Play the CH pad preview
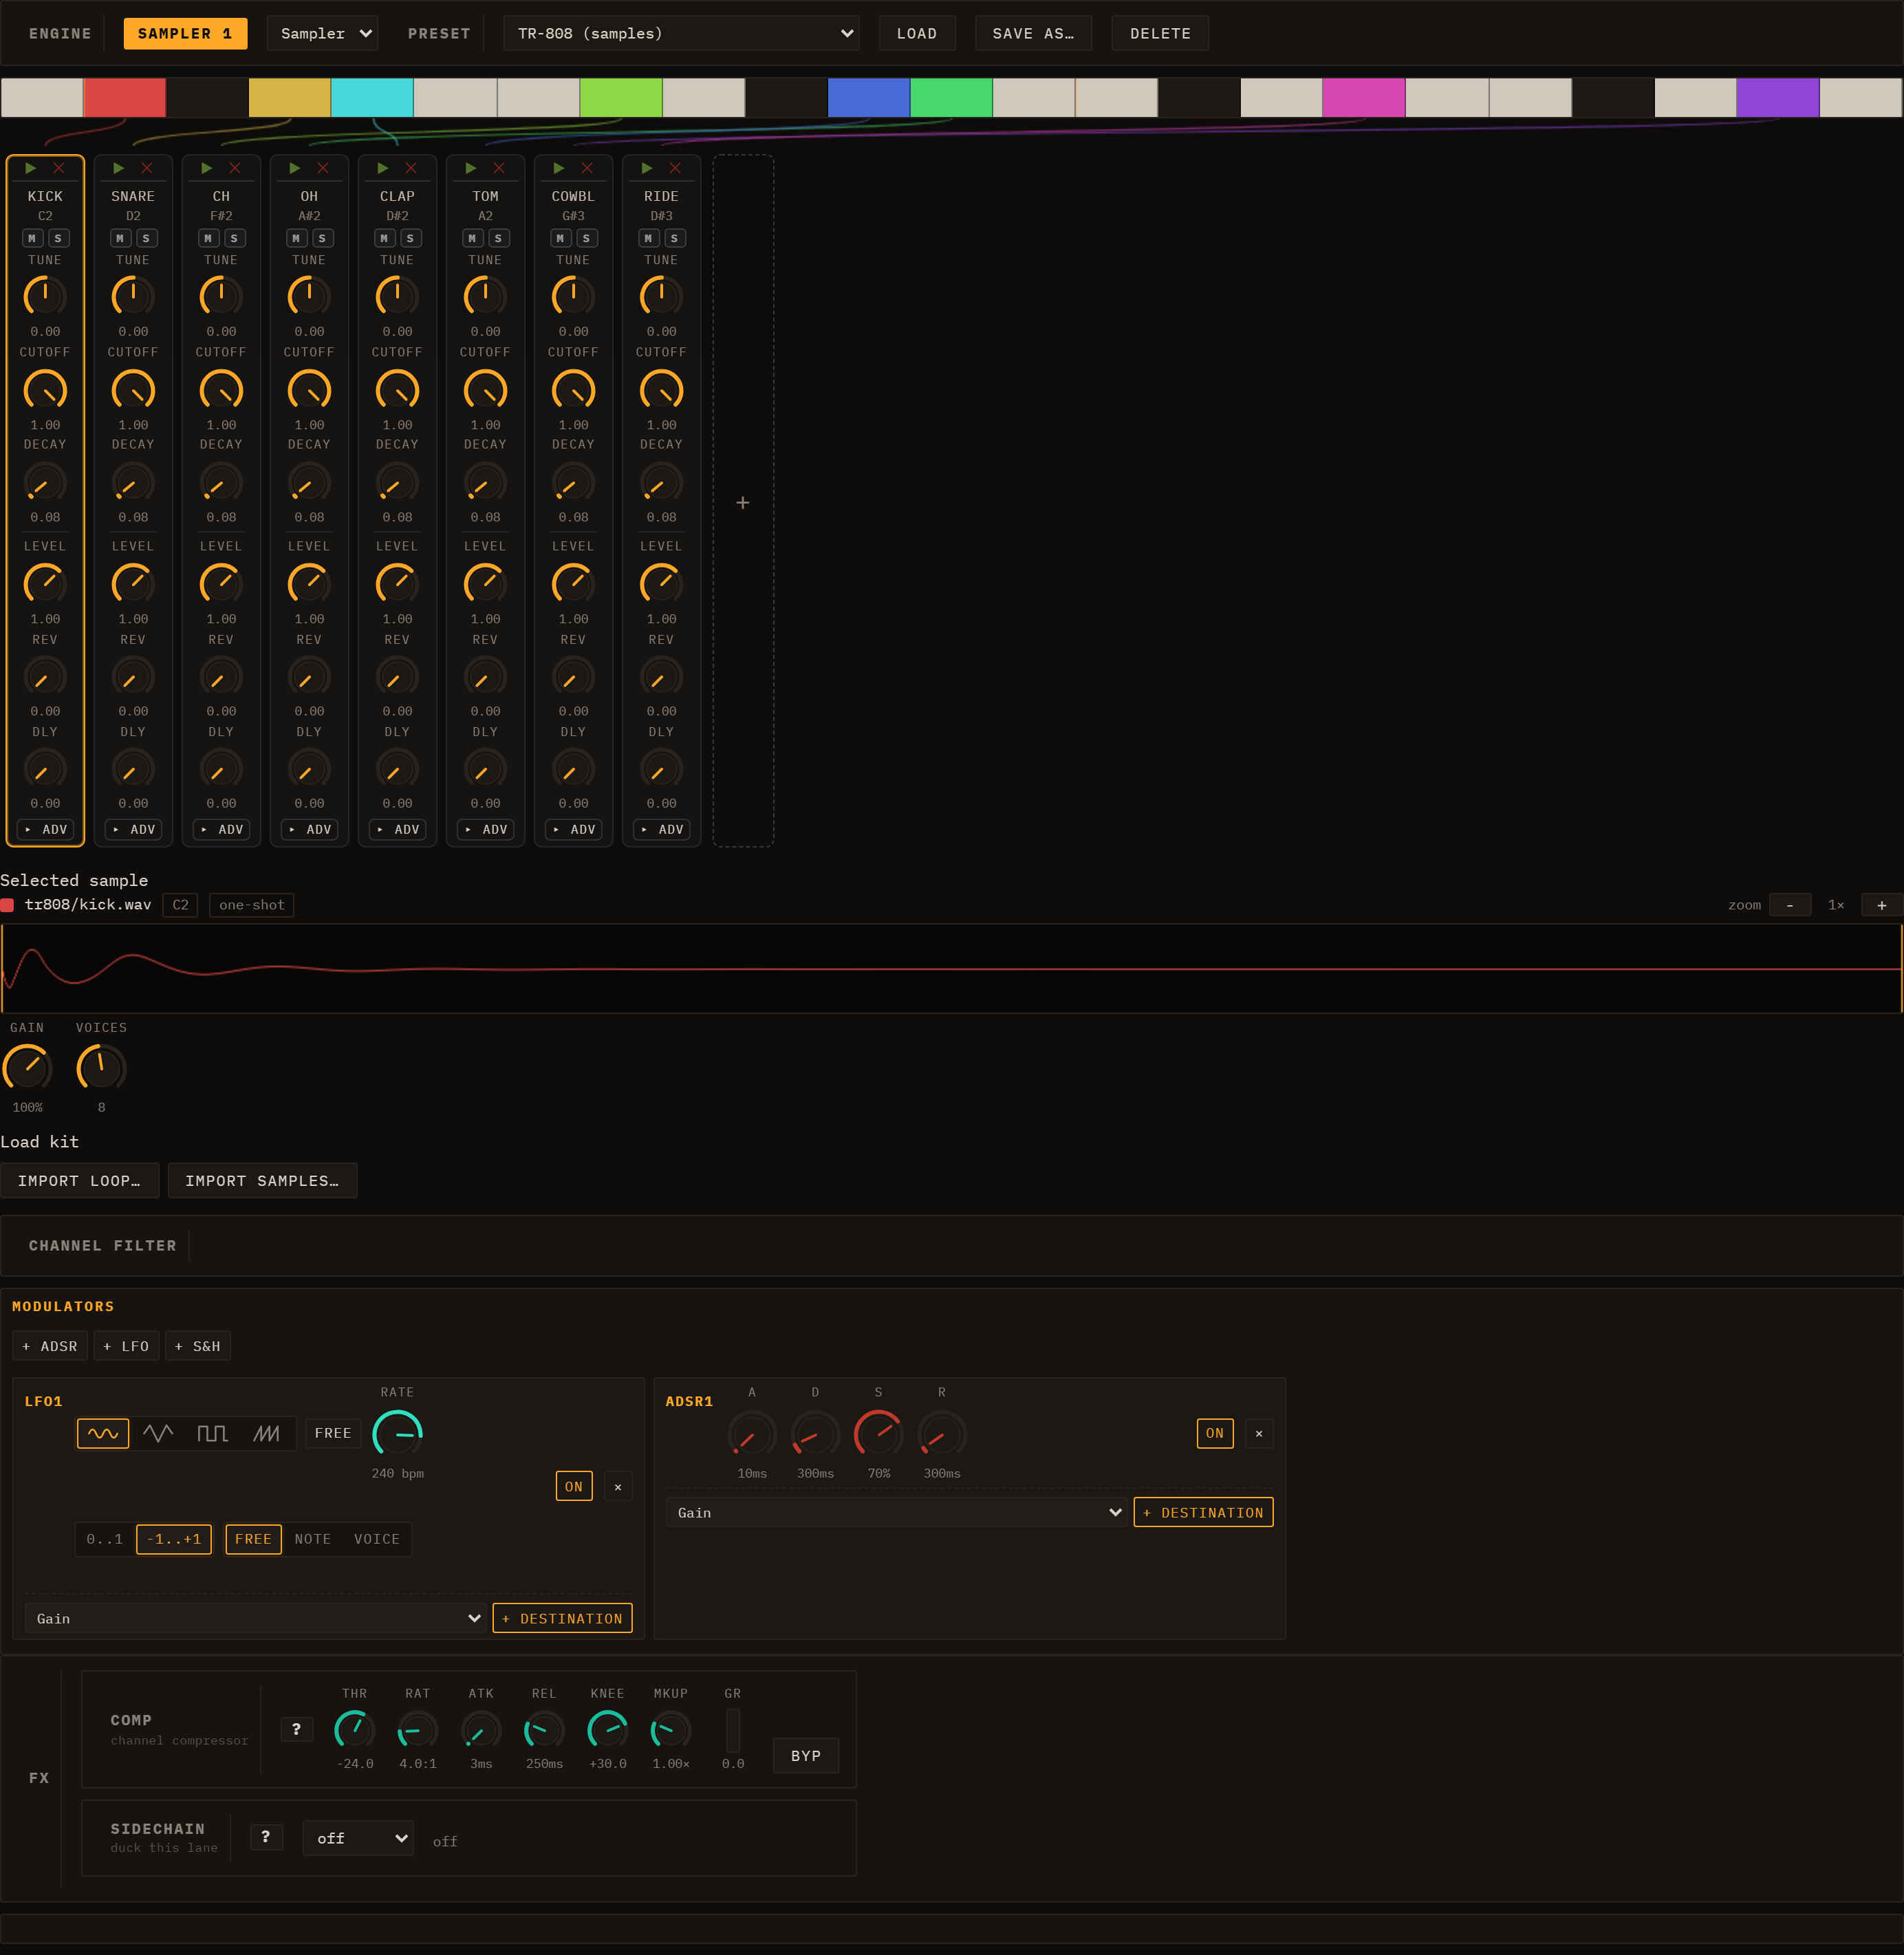Viewport: 1904px width, 1955px height. pos(207,168)
